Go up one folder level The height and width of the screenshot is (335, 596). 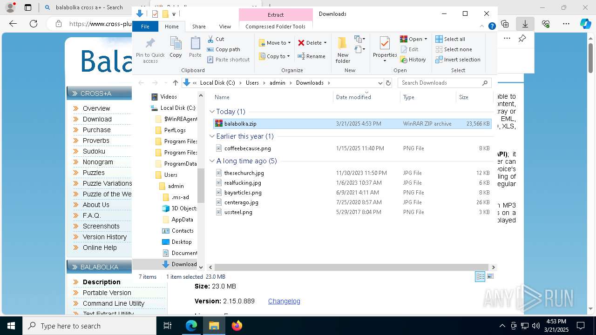tap(175, 83)
